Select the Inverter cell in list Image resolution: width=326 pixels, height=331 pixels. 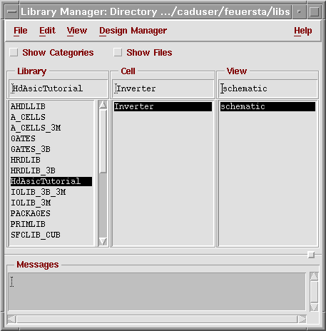[x=163, y=106]
